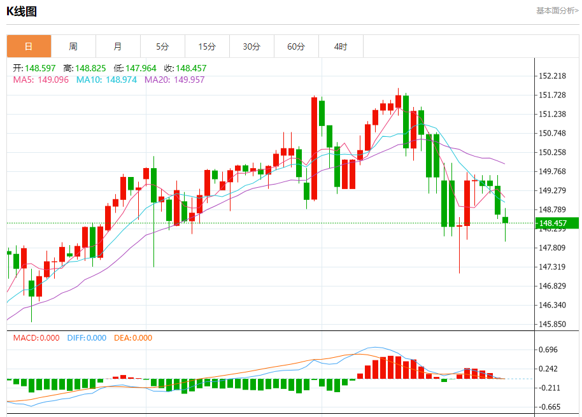Open the 30分 interval tab
This screenshot has width=582, height=417.
252,46
